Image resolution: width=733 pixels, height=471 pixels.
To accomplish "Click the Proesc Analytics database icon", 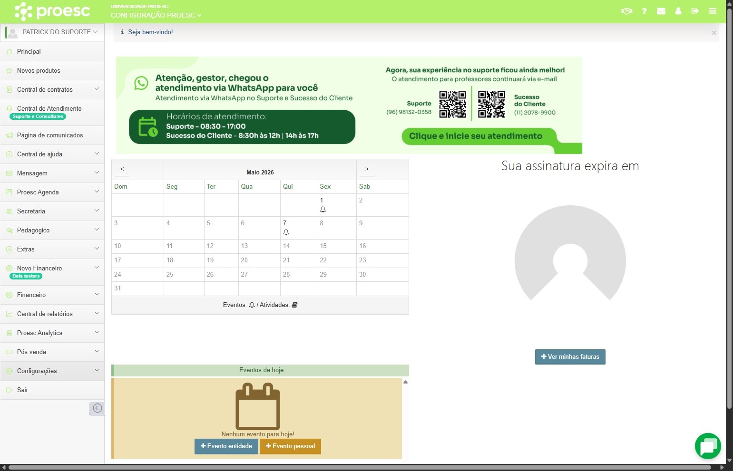I will pos(9,333).
